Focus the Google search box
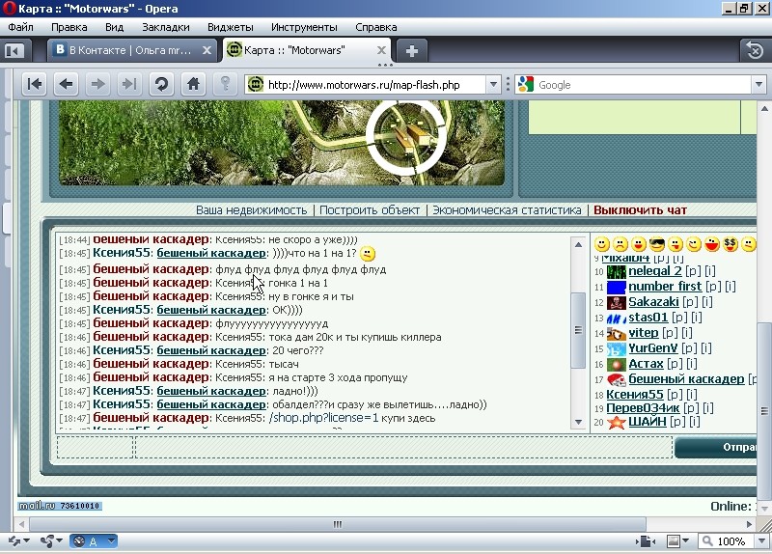 [x=643, y=85]
